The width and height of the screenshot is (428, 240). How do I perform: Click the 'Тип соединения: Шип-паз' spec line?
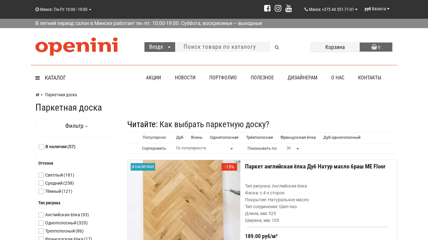271,207
